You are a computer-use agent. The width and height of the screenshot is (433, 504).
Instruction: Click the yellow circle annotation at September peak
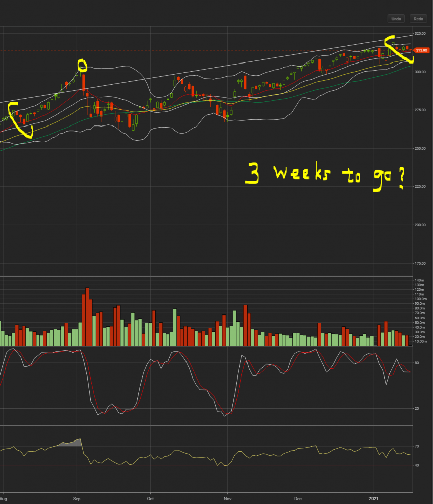82,65
